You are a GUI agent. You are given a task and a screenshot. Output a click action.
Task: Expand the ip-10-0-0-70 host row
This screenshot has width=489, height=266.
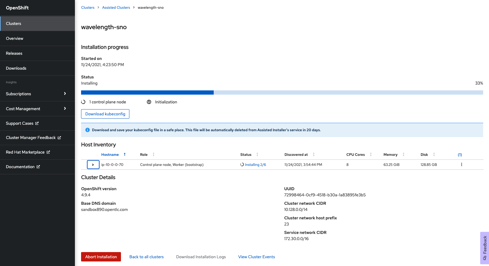[x=93, y=165]
